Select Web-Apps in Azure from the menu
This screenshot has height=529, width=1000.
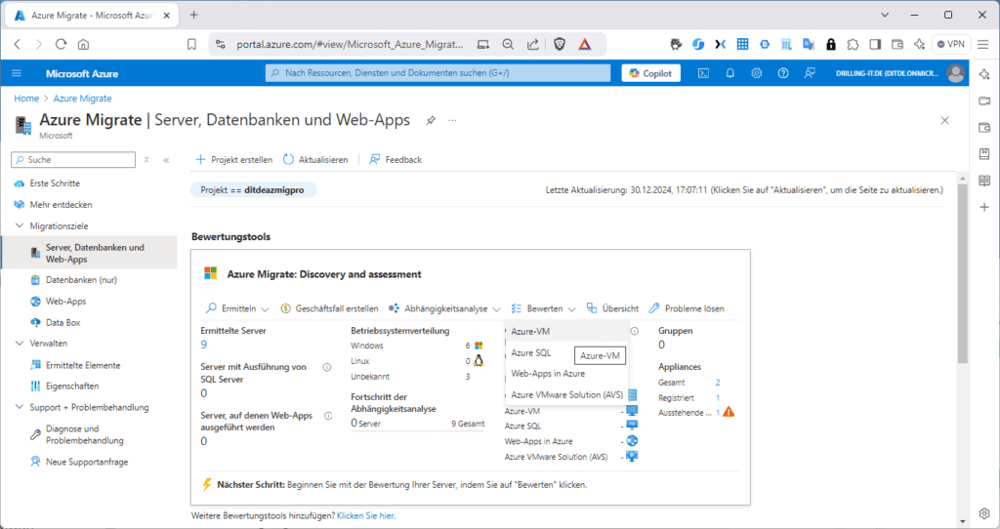(566, 374)
